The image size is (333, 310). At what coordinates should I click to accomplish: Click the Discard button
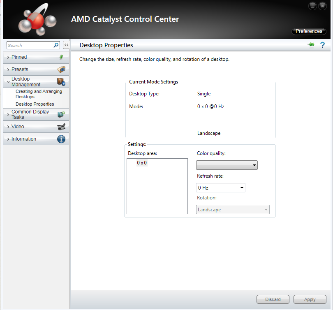point(273,299)
